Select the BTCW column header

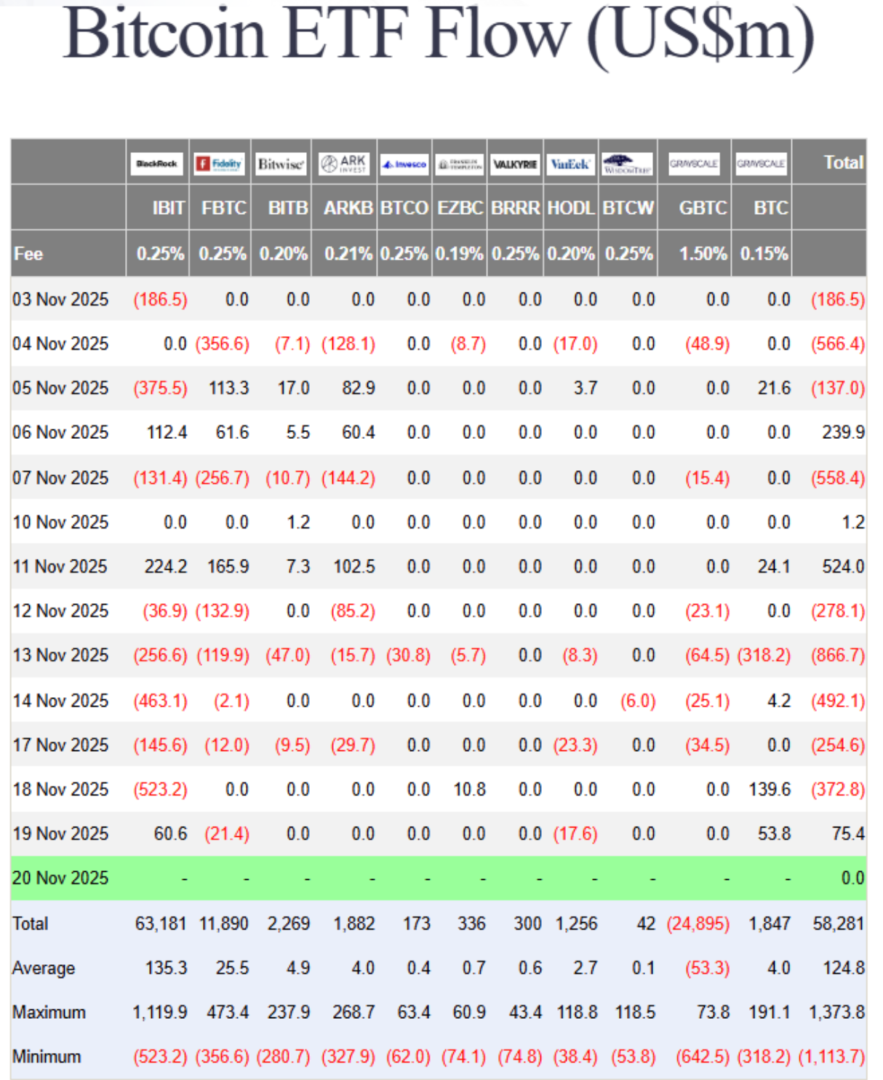[628, 208]
